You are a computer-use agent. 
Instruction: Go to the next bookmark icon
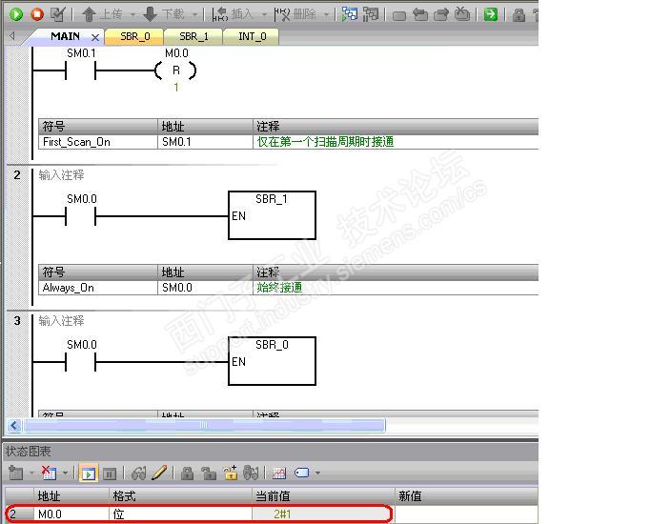click(441, 15)
